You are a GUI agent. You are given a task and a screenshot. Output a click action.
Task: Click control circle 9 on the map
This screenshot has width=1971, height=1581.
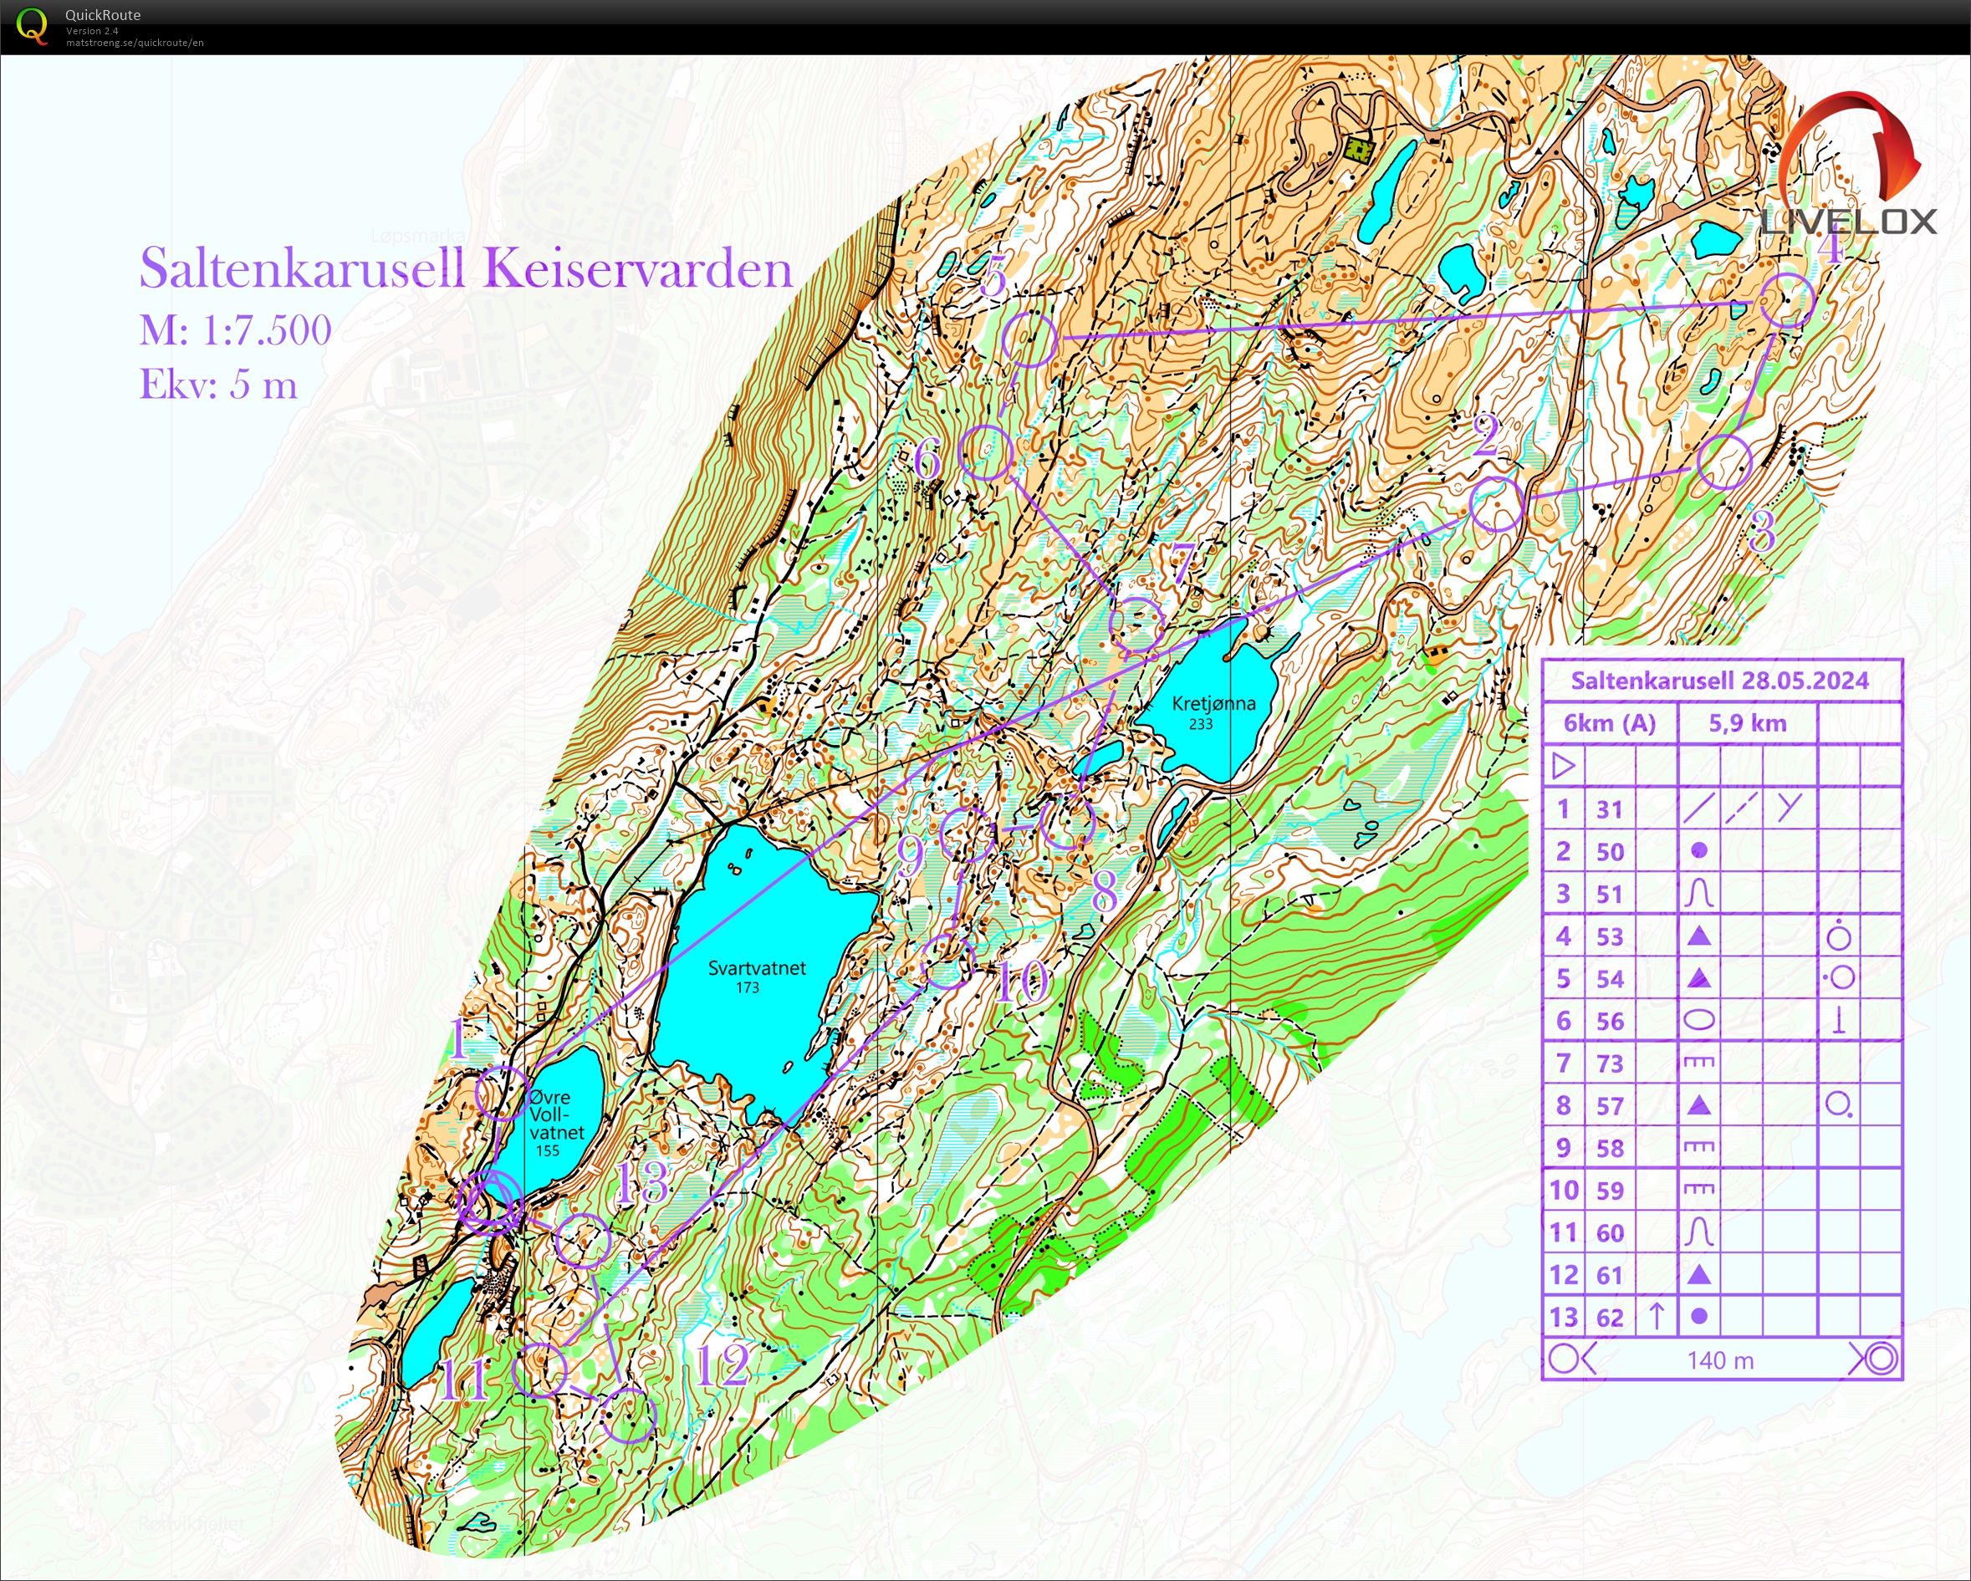click(968, 834)
